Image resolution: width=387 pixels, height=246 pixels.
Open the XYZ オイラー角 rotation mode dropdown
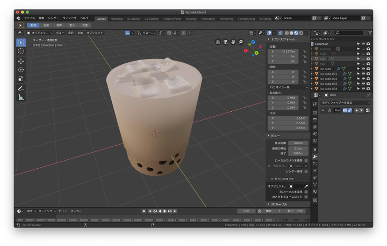click(x=288, y=87)
